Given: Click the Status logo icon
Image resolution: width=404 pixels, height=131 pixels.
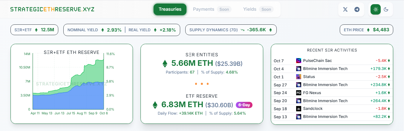Looking at the screenshot, I should click(x=299, y=77).
